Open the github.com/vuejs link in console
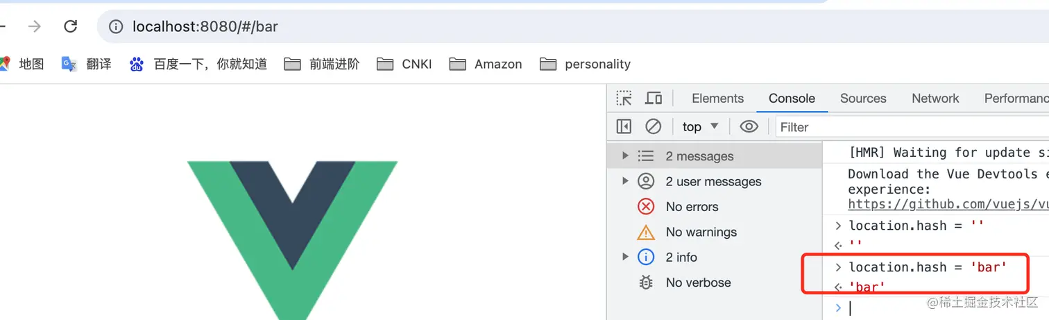The width and height of the screenshot is (1049, 320). [948, 204]
